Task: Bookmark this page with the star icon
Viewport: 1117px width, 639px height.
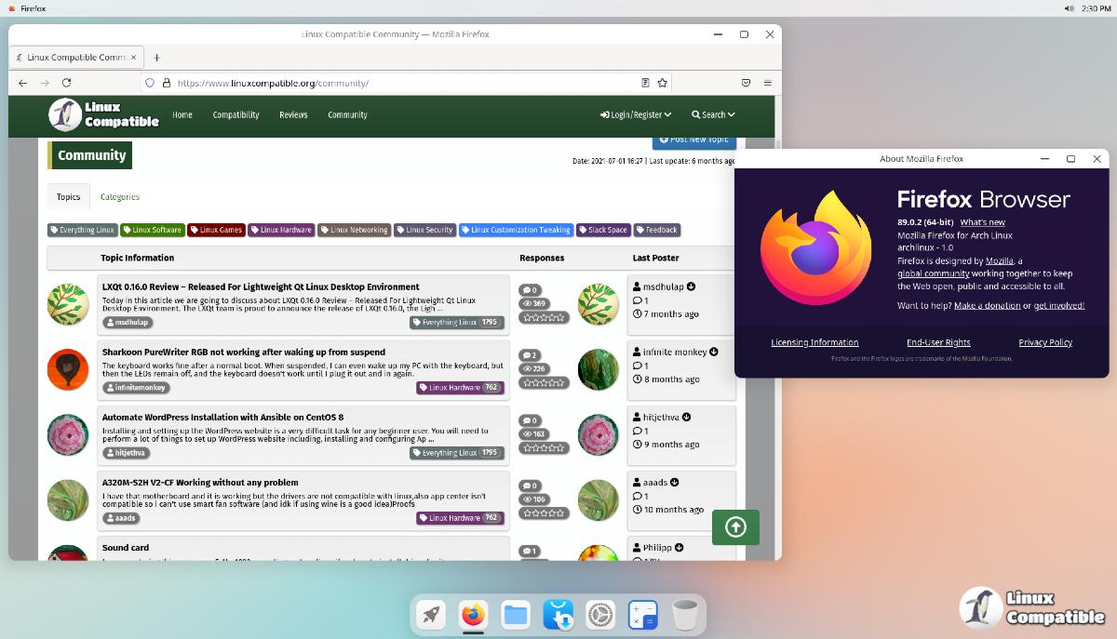Action: click(x=663, y=83)
